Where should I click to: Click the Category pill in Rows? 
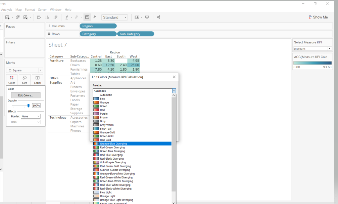[x=98, y=34]
